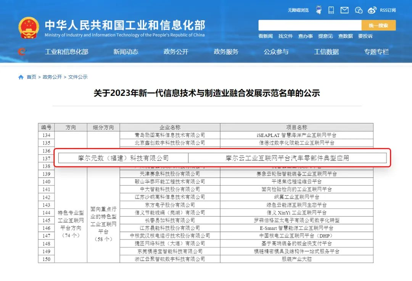Click the WeChat sharing icon
Screen dimensions: 412x281
click(358, 10)
